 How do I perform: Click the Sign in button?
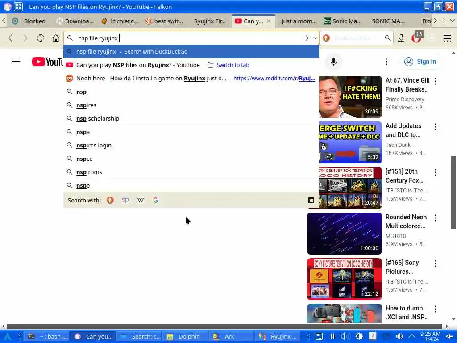coord(420,62)
